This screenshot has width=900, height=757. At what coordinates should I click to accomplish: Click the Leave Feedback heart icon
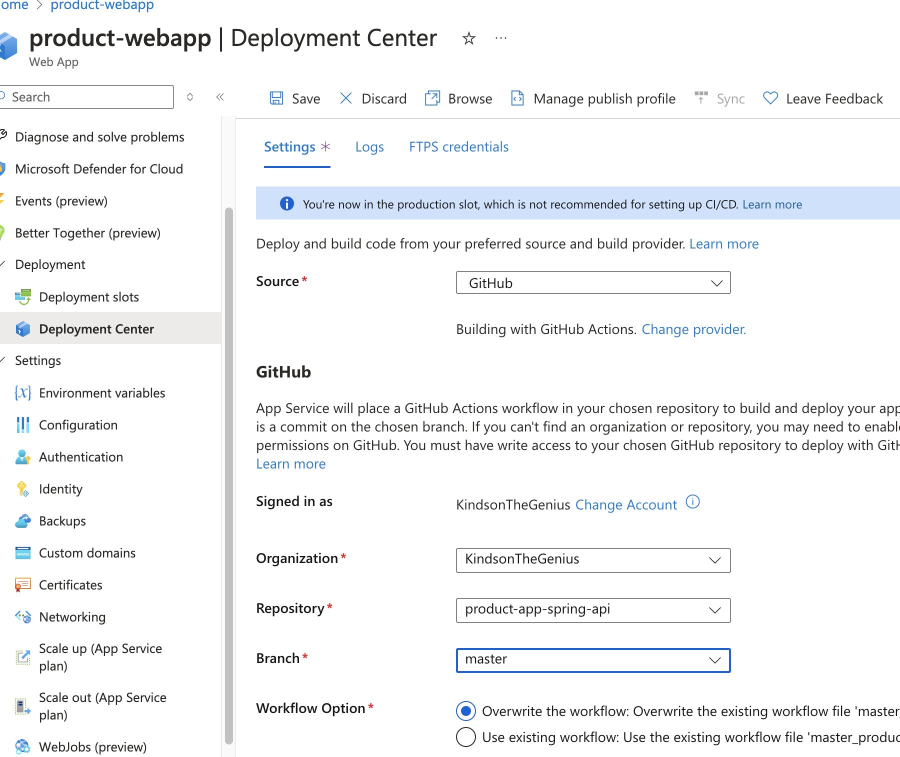pos(770,98)
